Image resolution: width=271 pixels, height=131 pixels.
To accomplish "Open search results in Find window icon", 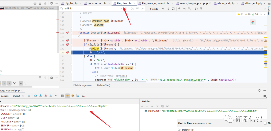I will pos(173,9).
